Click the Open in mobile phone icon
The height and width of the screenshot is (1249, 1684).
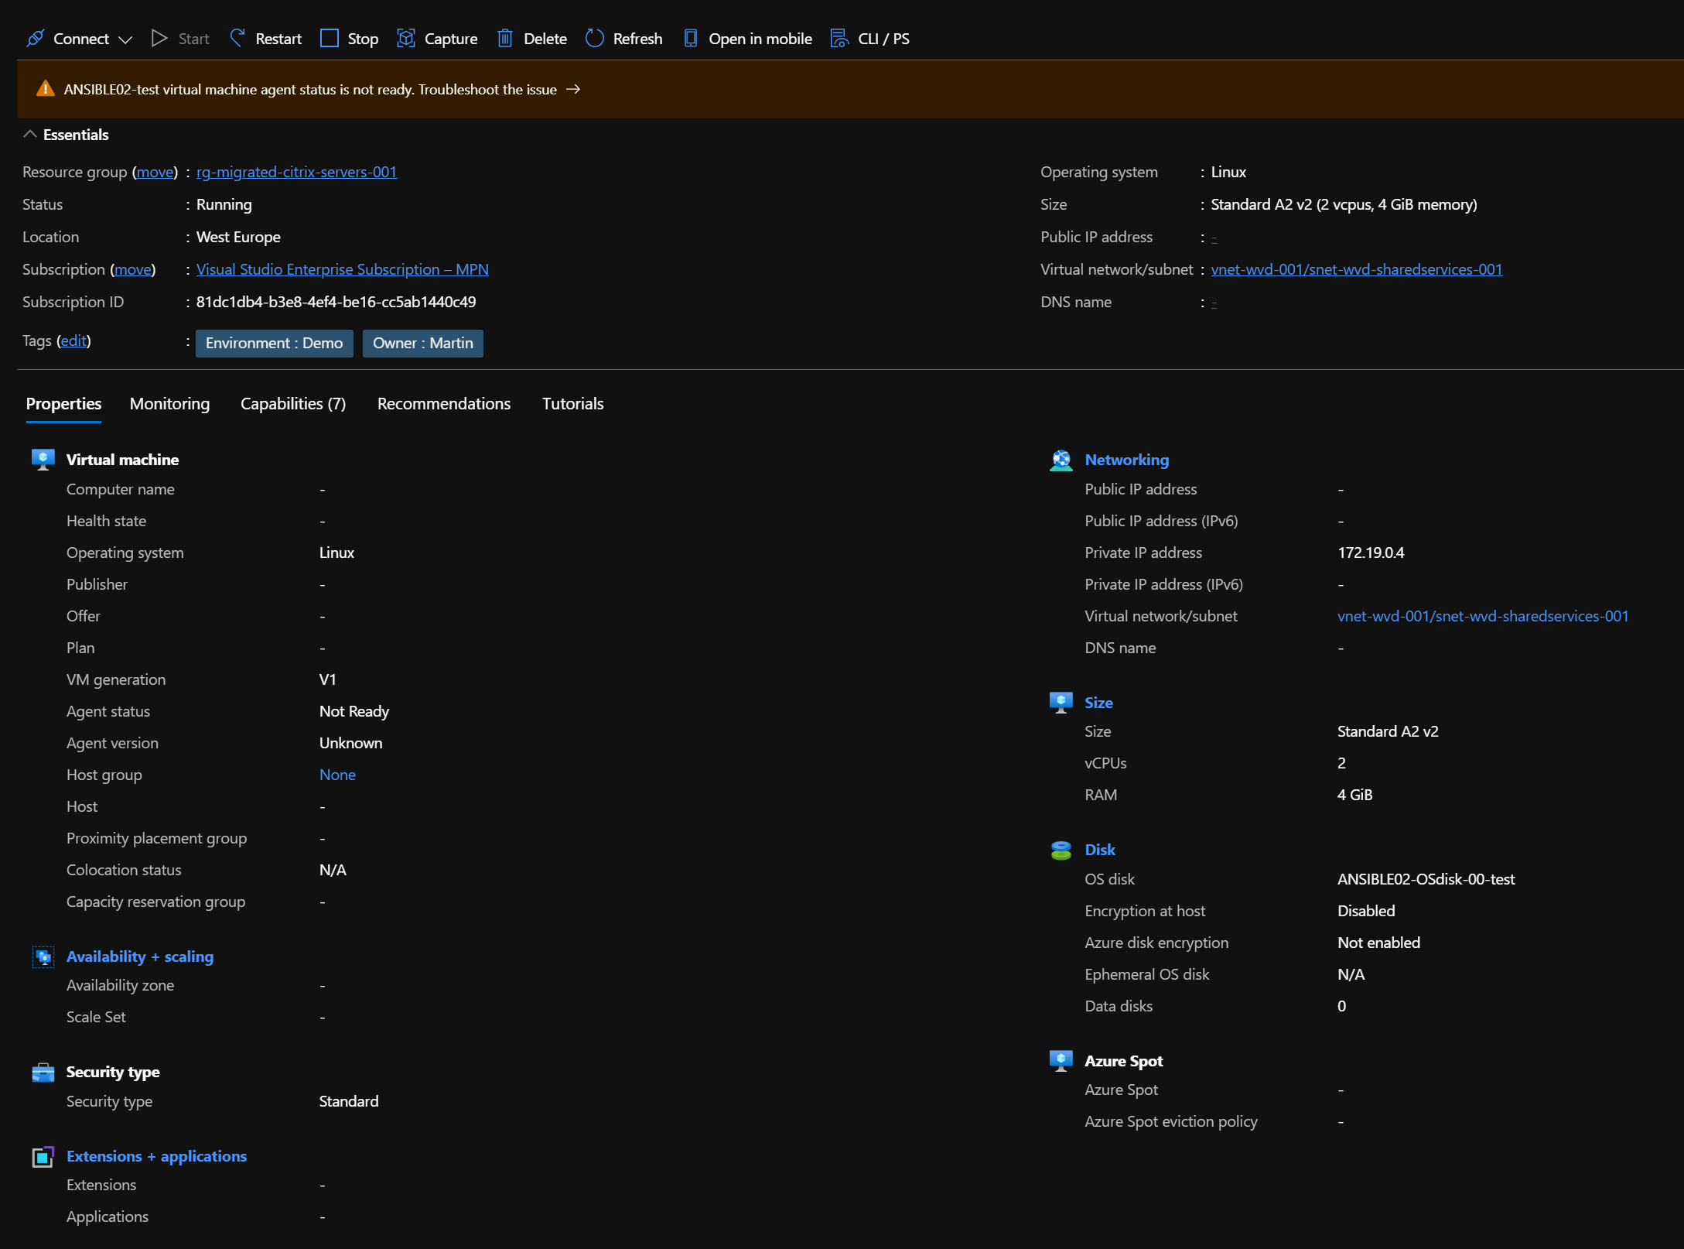pos(691,39)
